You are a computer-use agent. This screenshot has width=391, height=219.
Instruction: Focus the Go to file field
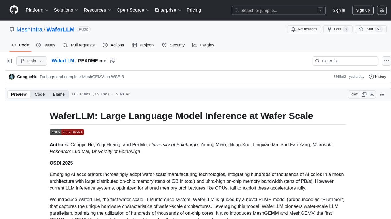(x=345, y=61)
